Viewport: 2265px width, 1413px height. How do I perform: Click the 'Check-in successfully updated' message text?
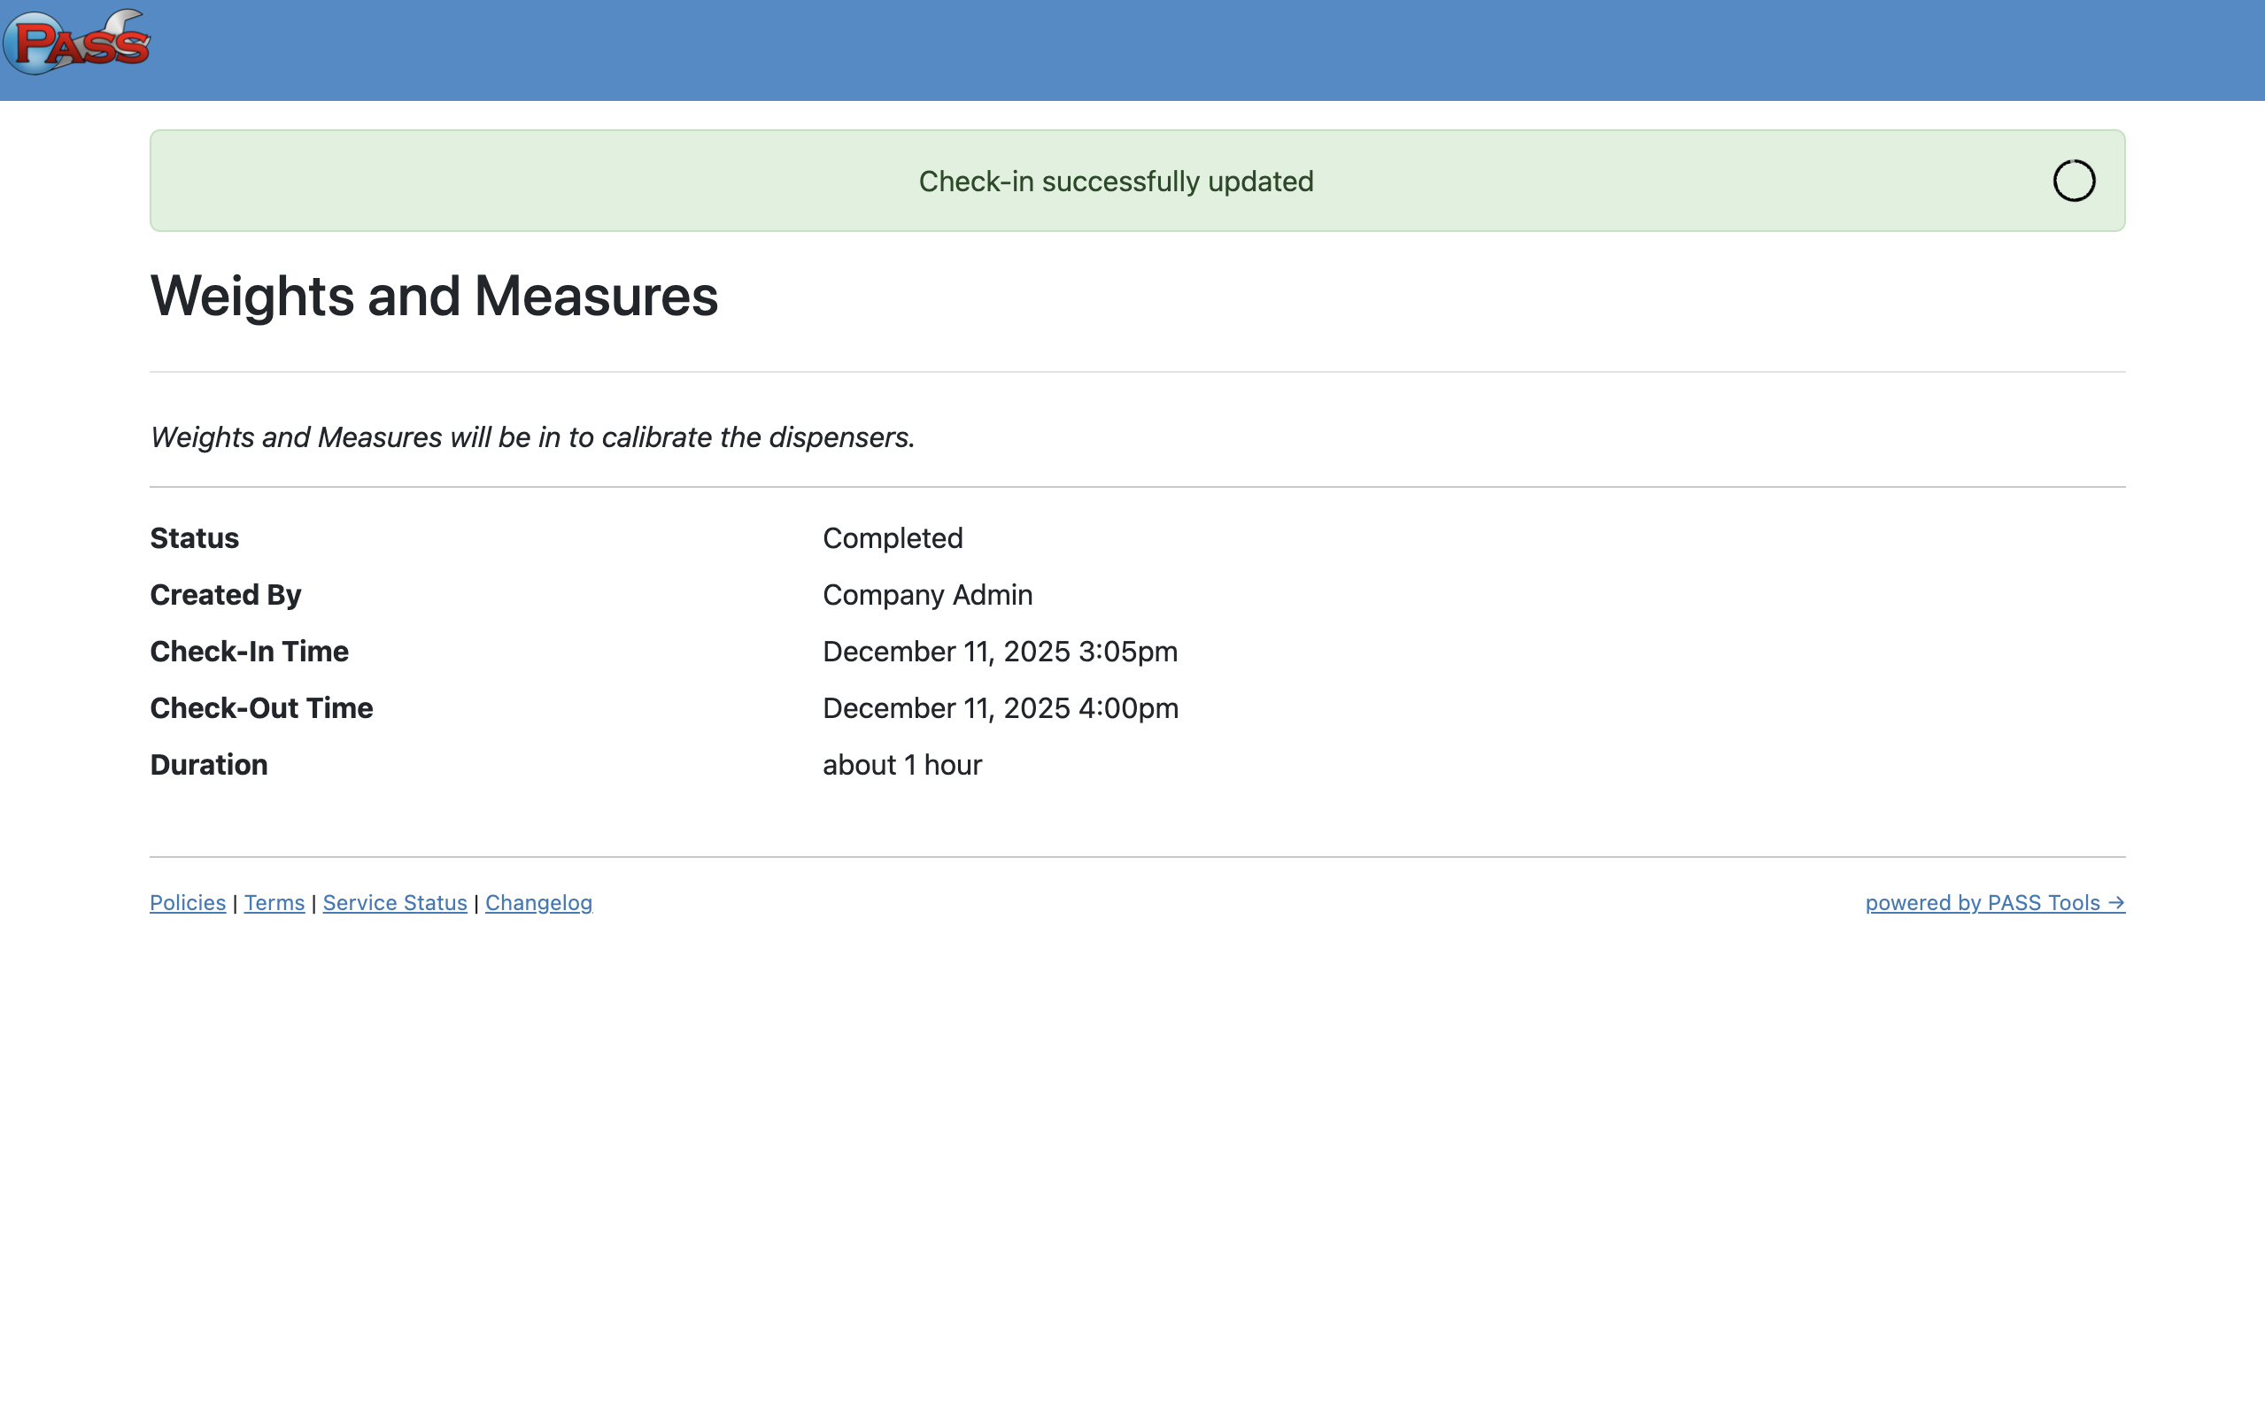(1116, 181)
